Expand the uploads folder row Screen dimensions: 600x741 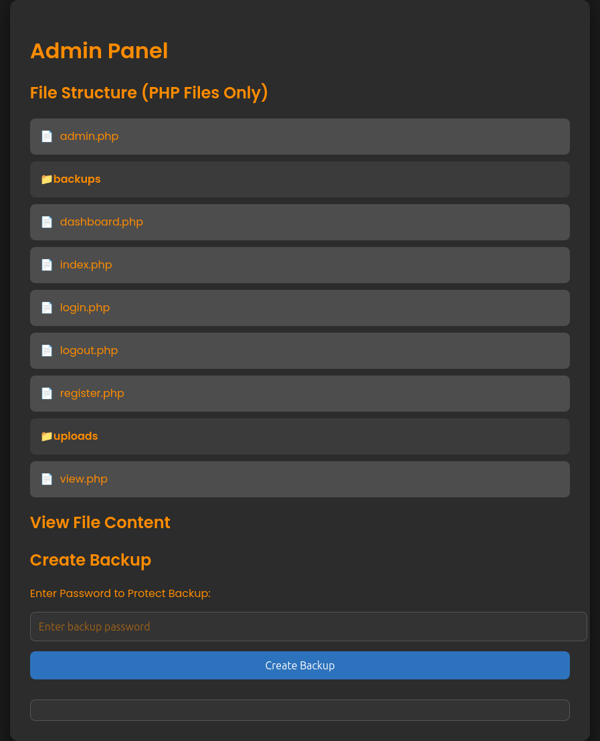click(x=76, y=436)
